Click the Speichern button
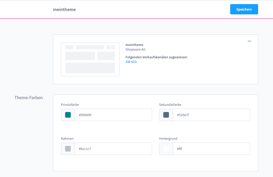The height and width of the screenshot is (177, 273). (244, 9)
